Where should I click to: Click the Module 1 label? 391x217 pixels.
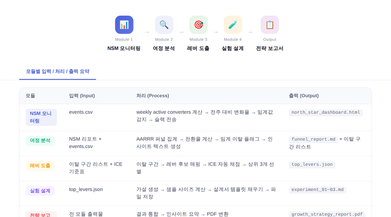point(124,39)
